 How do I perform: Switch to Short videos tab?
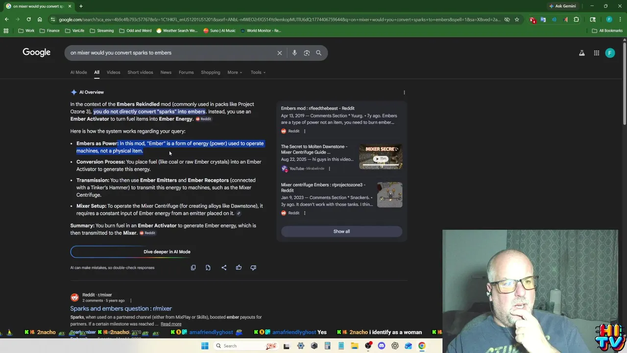coord(140,73)
